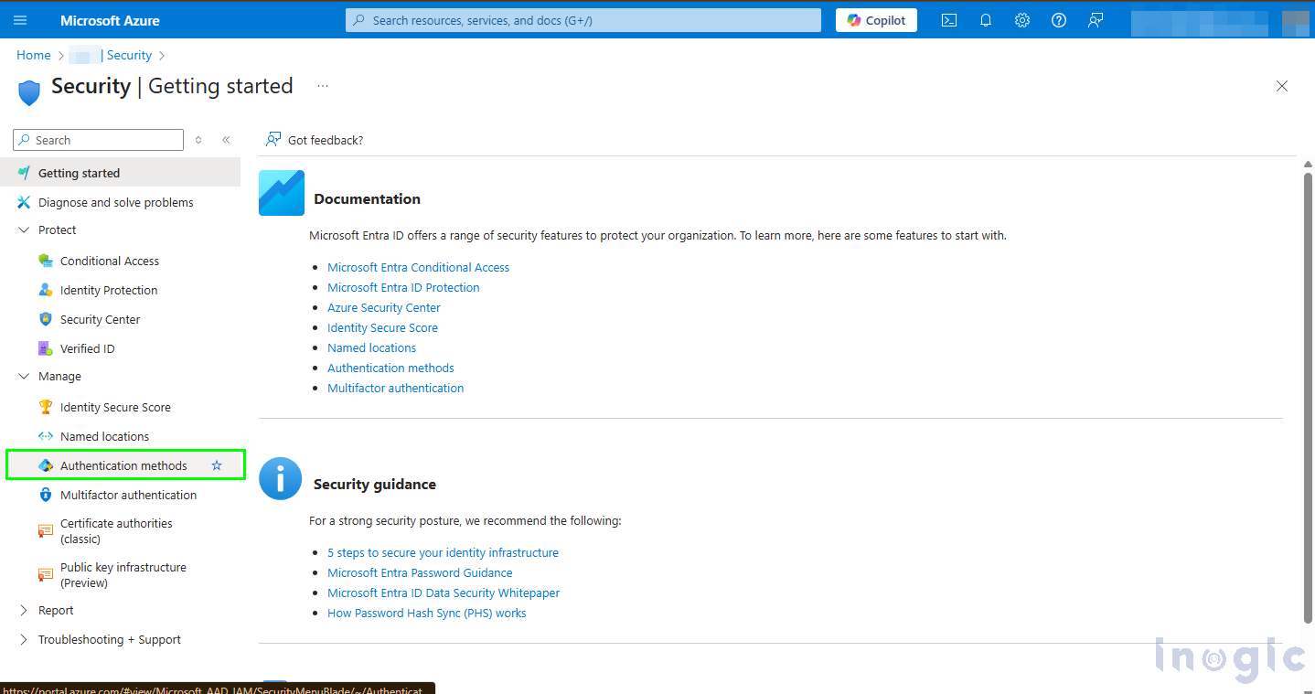This screenshot has width=1315, height=694.
Task: Select Multifactor authentication in sidebar
Action: (128, 495)
